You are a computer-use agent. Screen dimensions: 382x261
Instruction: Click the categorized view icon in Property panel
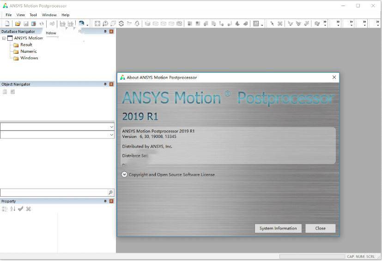pos(5,209)
